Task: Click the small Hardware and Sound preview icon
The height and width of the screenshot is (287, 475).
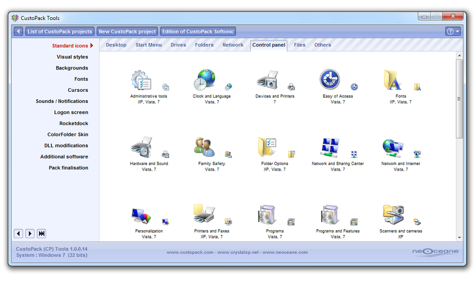Action: (x=165, y=154)
